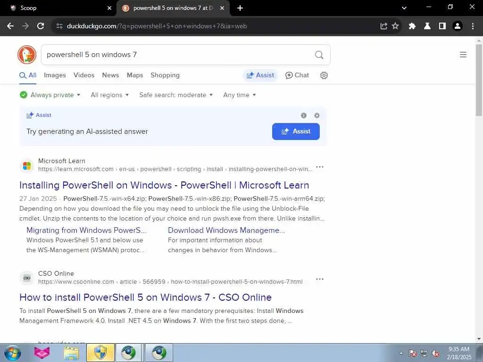Open the browser three-dot menu

tap(473, 26)
